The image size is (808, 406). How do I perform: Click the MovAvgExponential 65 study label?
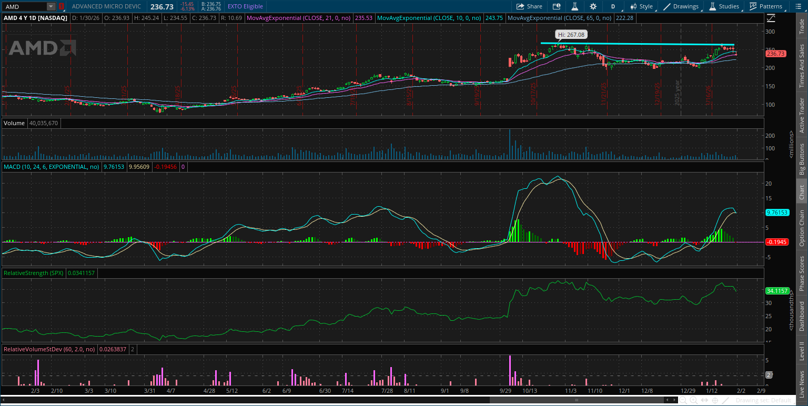tap(560, 18)
